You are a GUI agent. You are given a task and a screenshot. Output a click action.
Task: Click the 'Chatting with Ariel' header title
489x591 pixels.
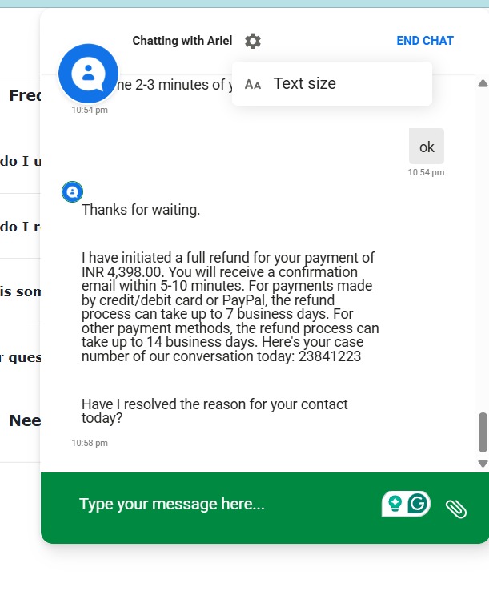point(182,41)
